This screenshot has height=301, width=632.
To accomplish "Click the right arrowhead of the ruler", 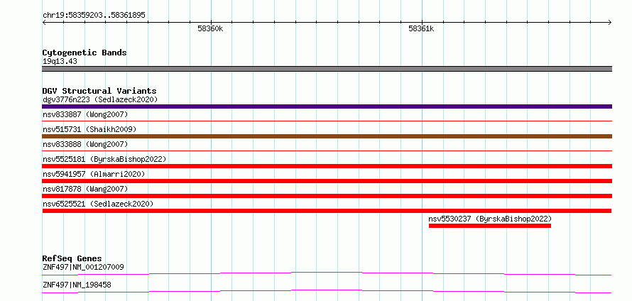I will (x=610, y=22).
